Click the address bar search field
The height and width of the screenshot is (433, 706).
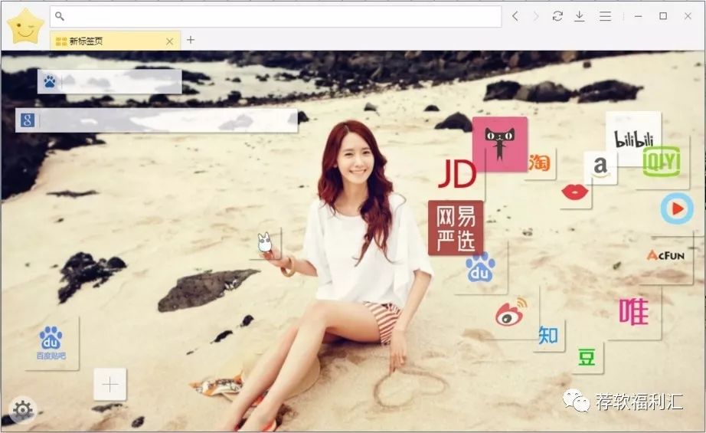coord(276,17)
